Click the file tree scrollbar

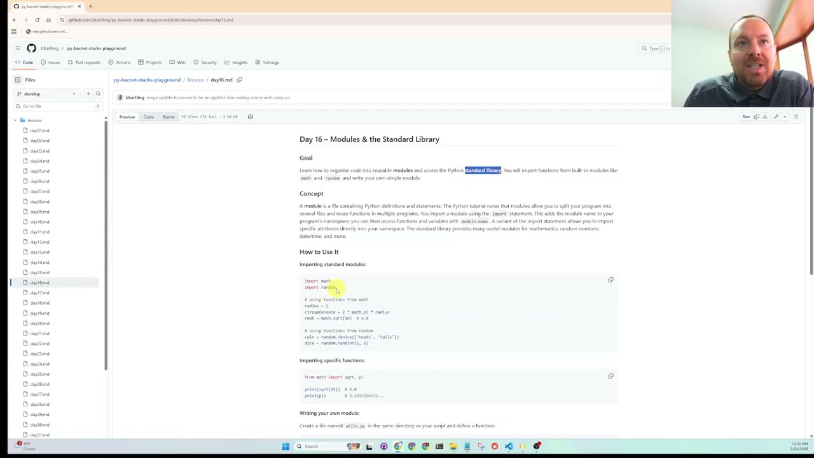coord(106,245)
